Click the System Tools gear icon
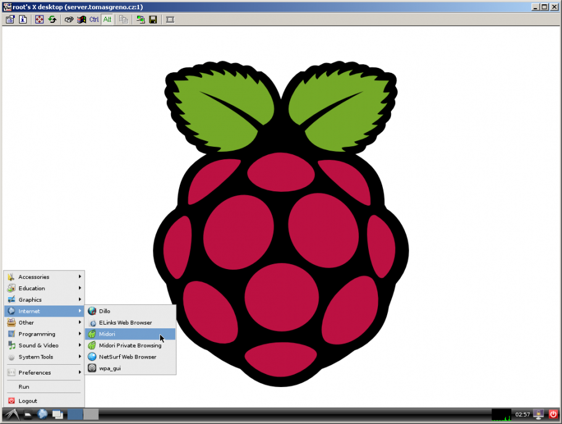 [x=12, y=357]
